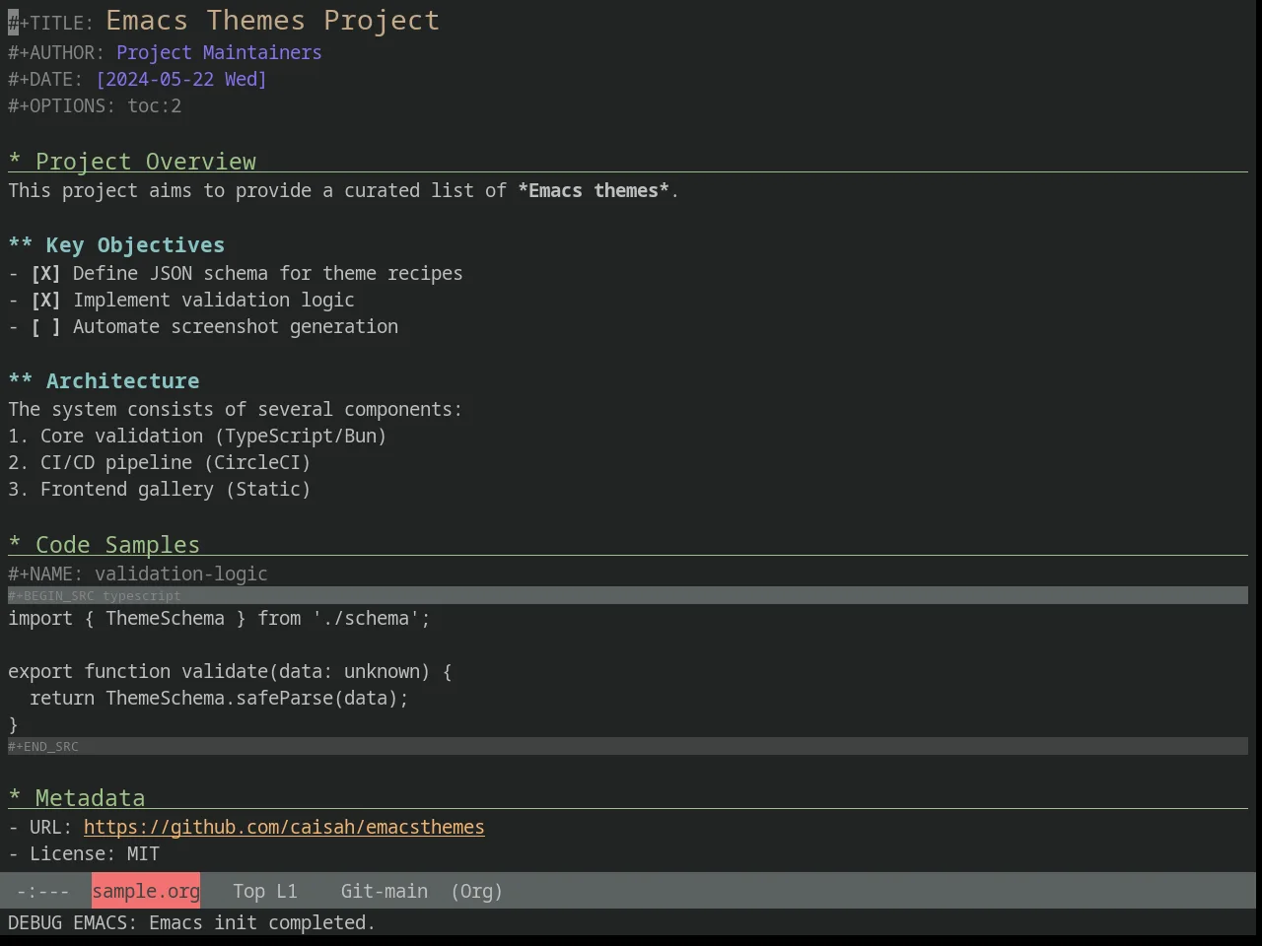Click the echo area 'Emacs init completed.' message
The width and height of the screenshot is (1262, 946).
tap(262, 923)
